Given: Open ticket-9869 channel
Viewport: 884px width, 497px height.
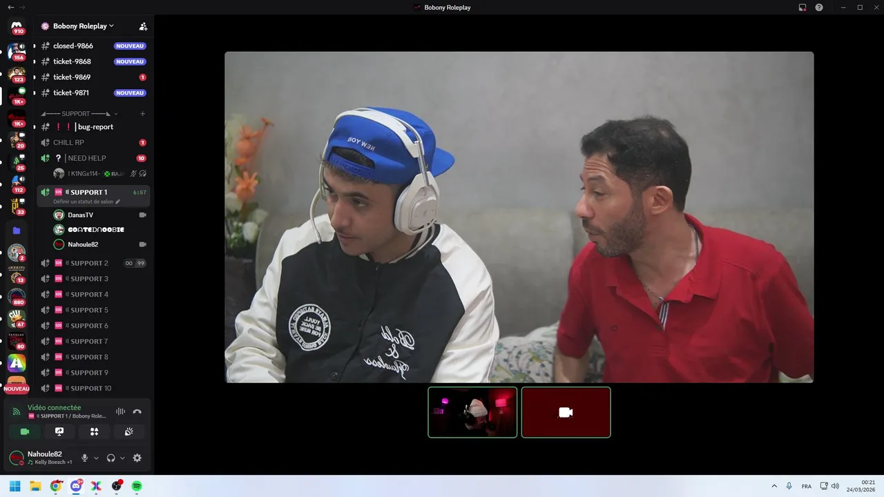Looking at the screenshot, I should 93,77.
